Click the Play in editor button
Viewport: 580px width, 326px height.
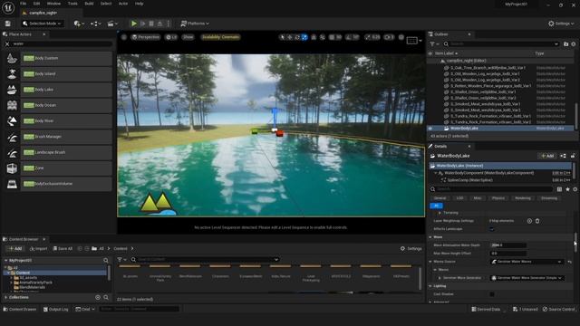click(134, 24)
